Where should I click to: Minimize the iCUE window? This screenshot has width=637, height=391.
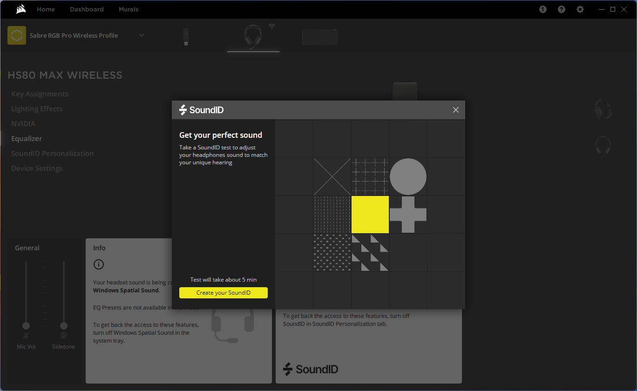click(602, 9)
